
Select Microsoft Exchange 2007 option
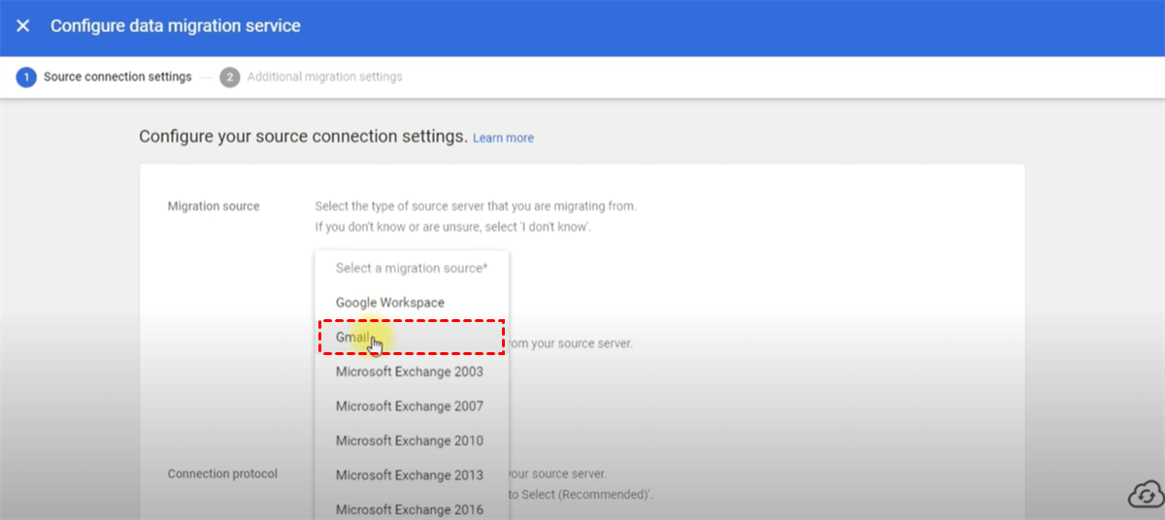point(411,406)
